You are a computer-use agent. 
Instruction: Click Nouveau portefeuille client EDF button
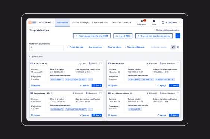(x=92, y=36)
